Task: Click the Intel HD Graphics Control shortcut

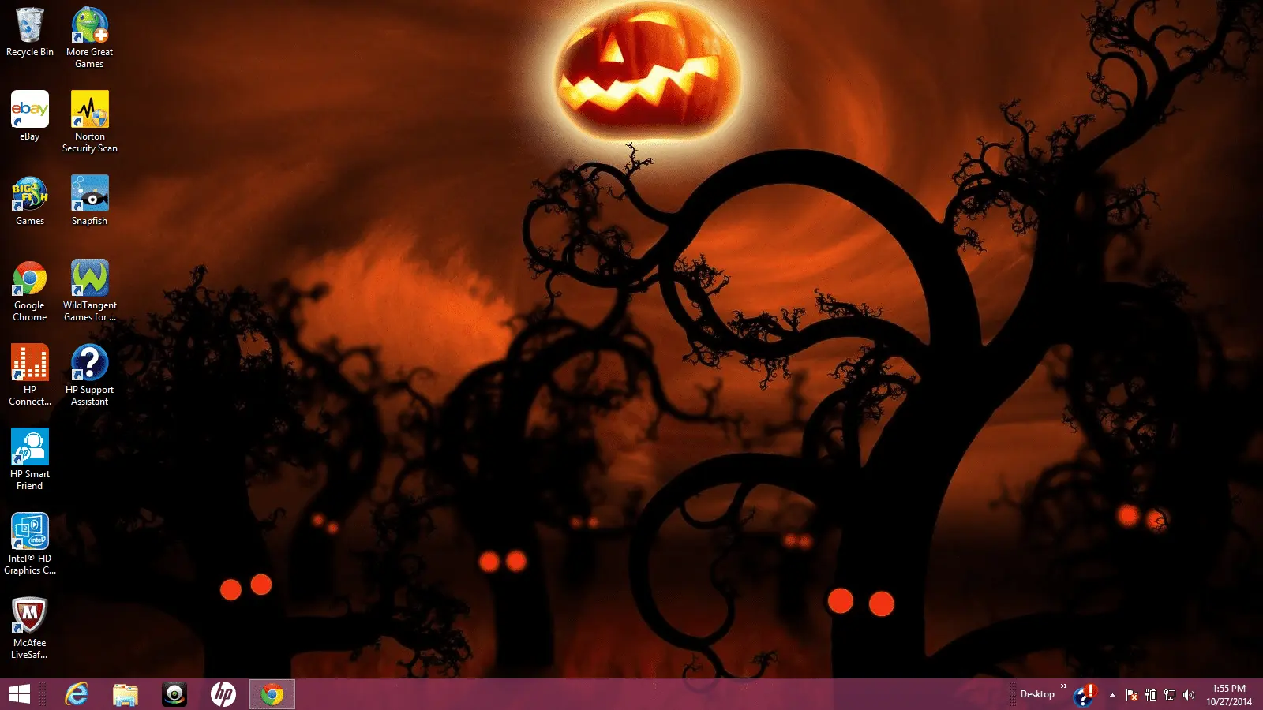Action: (30, 544)
